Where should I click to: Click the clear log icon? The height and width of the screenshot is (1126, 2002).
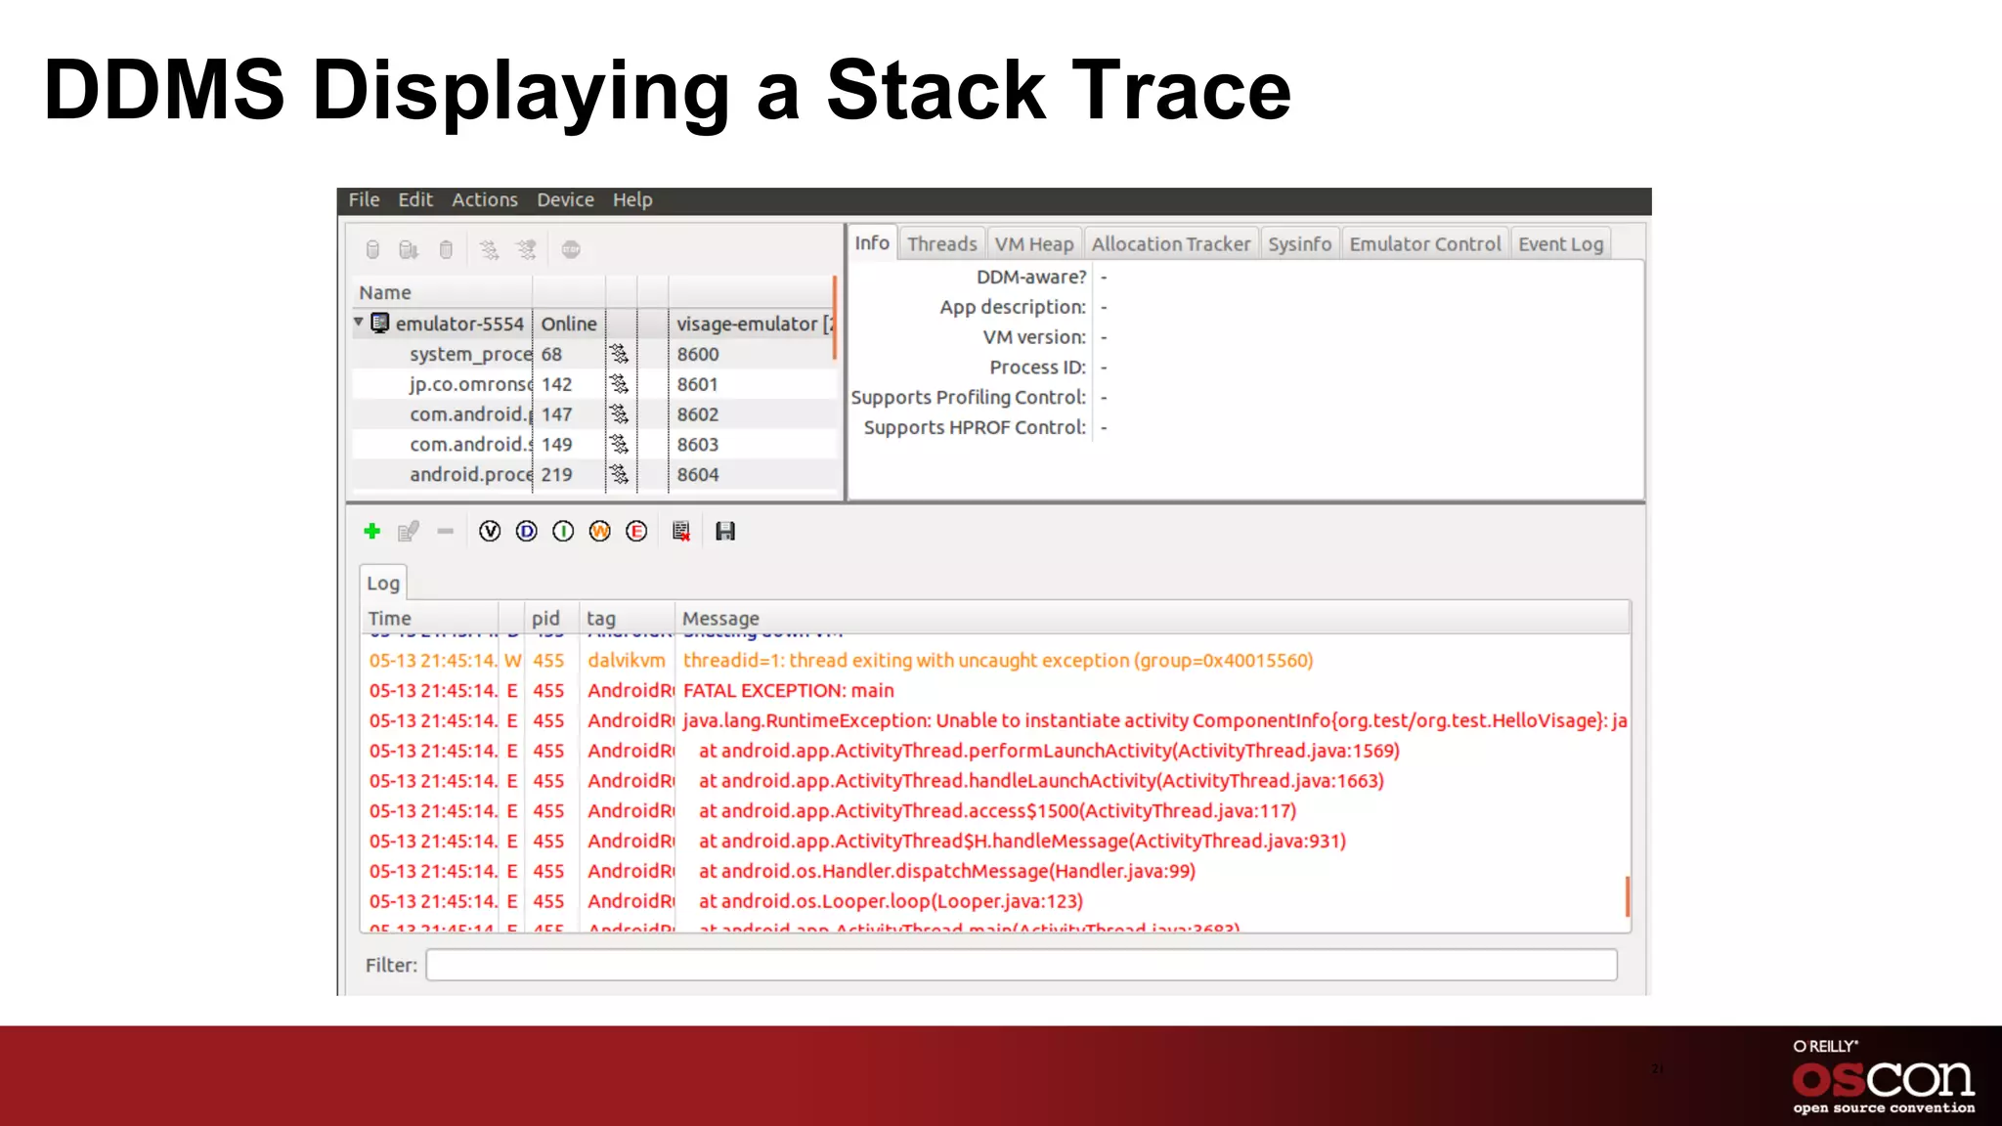coord(681,531)
